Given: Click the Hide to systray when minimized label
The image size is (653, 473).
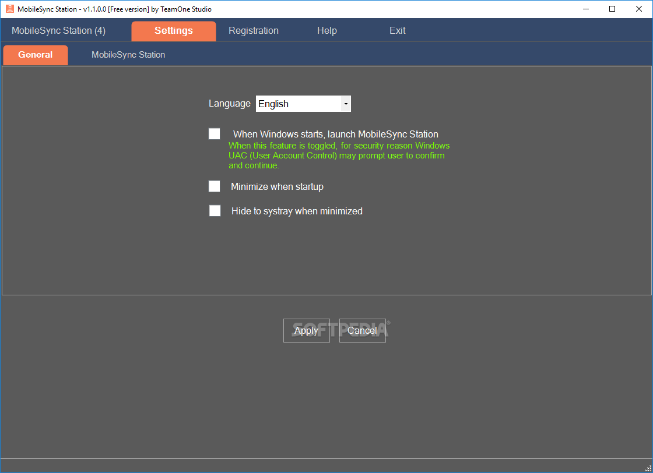Looking at the screenshot, I should [297, 211].
